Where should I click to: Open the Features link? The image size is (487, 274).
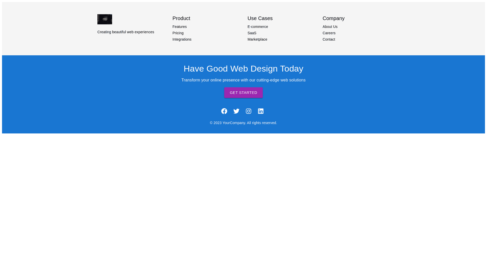[x=180, y=27]
